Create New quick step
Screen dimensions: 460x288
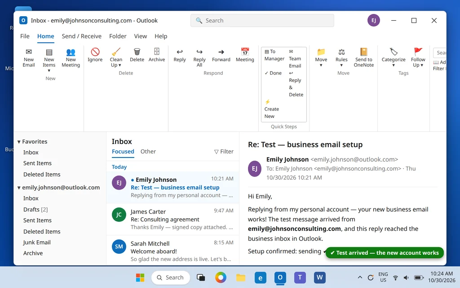coord(271,109)
